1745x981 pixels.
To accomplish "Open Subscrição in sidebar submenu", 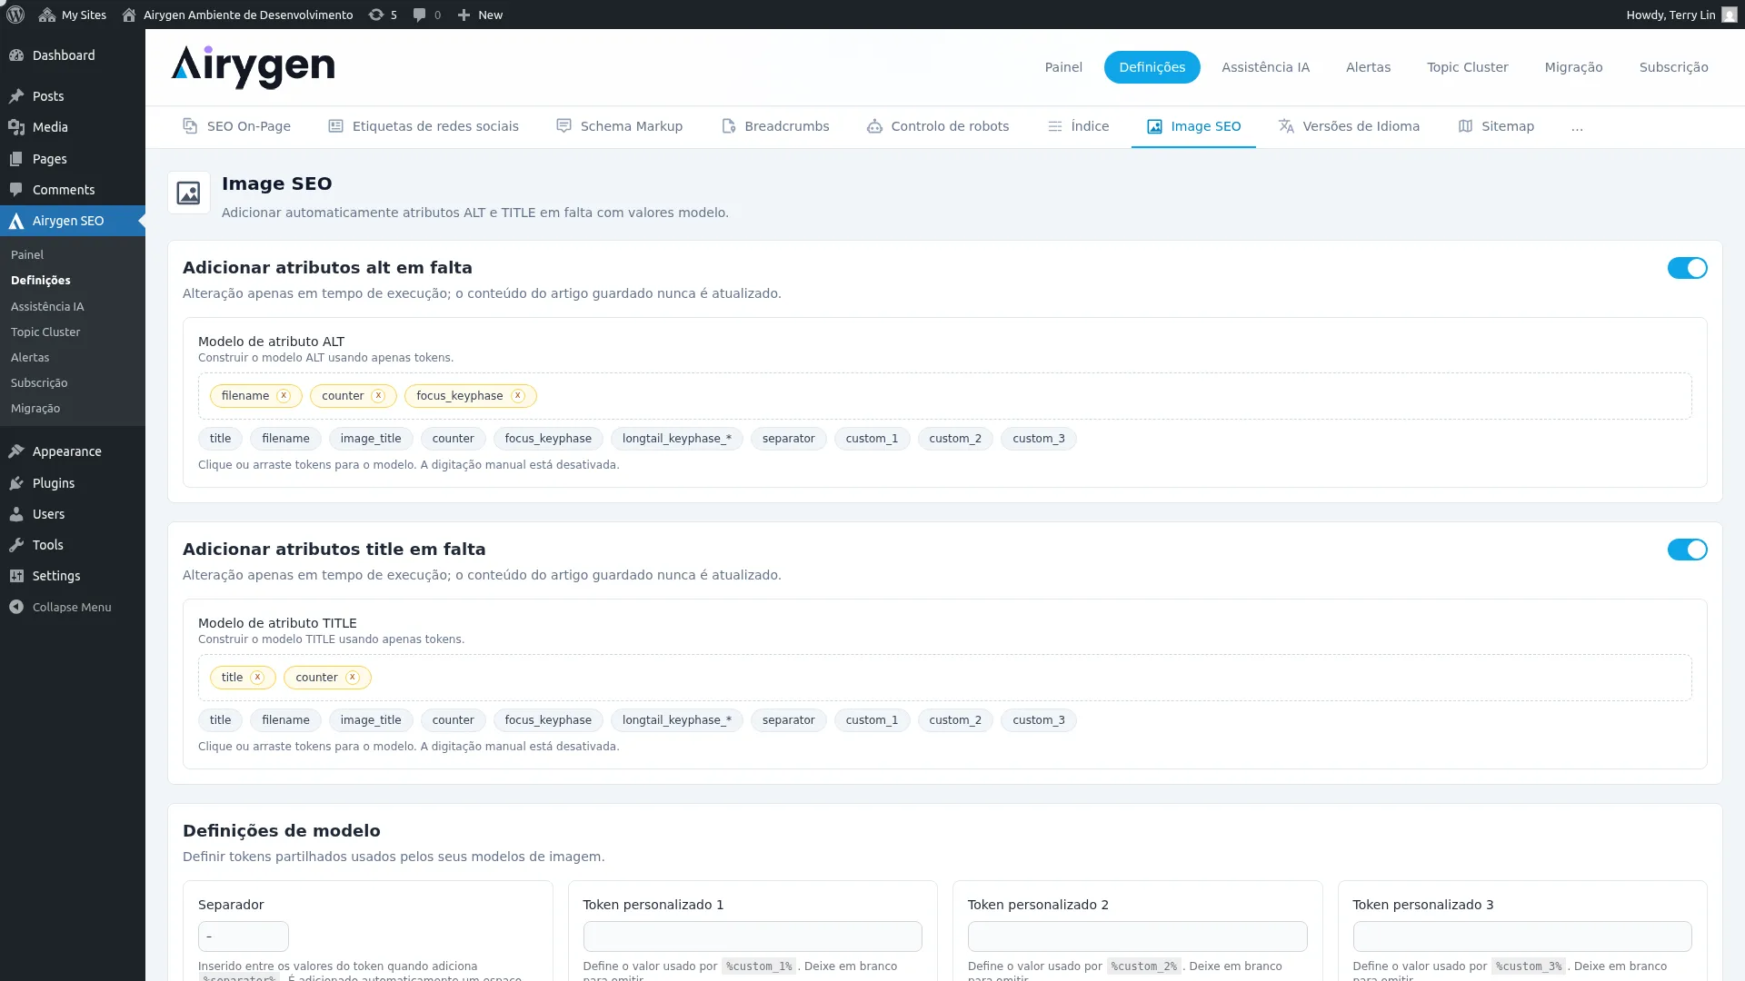I will point(39,383).
